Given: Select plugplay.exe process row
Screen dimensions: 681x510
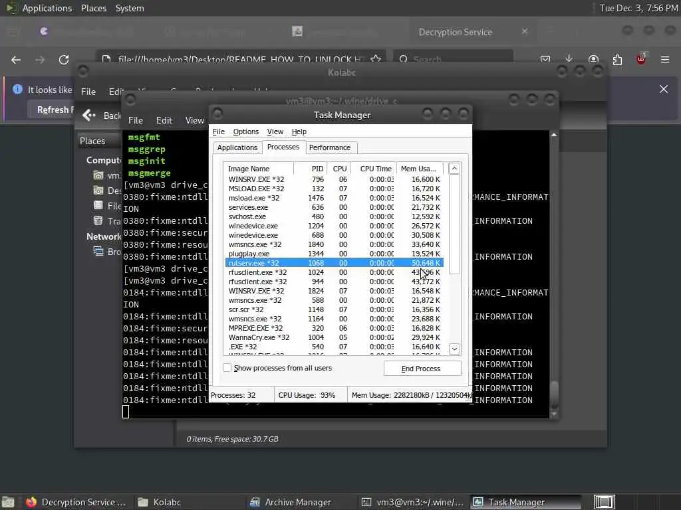Looking at the screenshot, I should 334,254.
